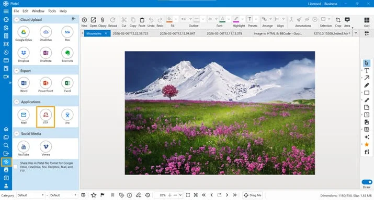Close the Mountains tab
Image resolution: width=374 pixels, height=200 pixels.
(106, 33)
